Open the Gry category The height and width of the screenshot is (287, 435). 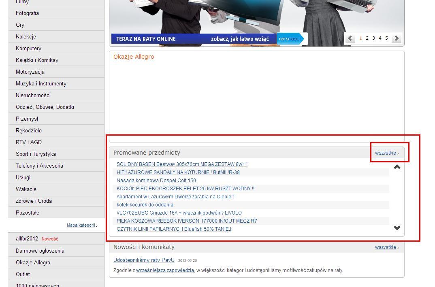[56, 25]
